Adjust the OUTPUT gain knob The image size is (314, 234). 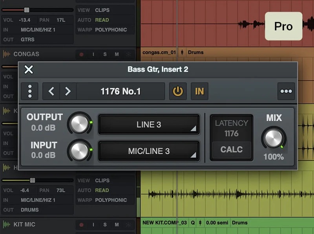click(x=80, y=123)
